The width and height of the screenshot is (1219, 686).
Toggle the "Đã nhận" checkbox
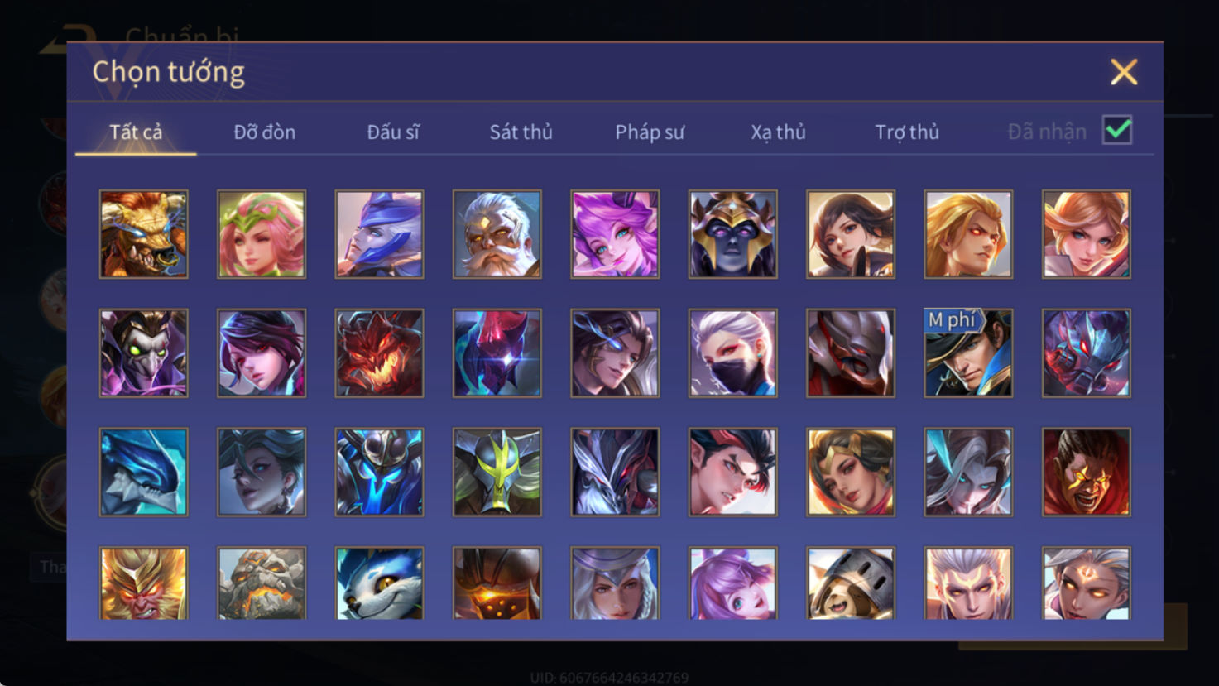coord(1117,131)
